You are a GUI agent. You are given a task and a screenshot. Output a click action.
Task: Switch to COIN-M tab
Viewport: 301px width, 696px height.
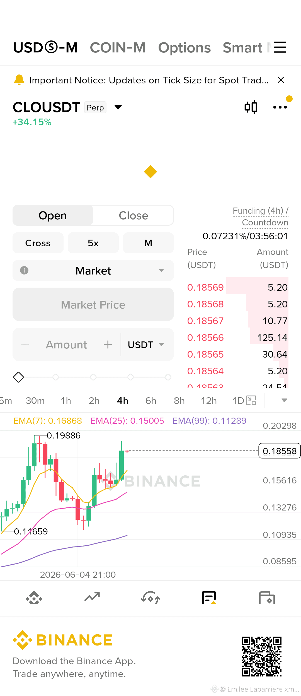click(118, 48)
